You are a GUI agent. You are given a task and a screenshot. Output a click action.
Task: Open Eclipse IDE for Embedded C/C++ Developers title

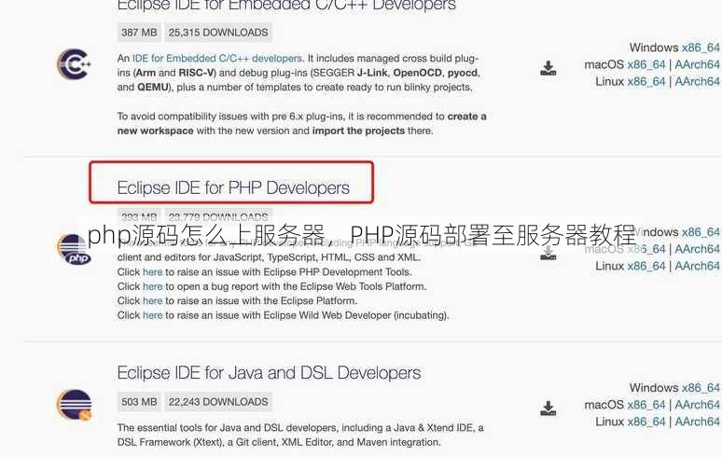pyautogui.click(x=286, y=6)
